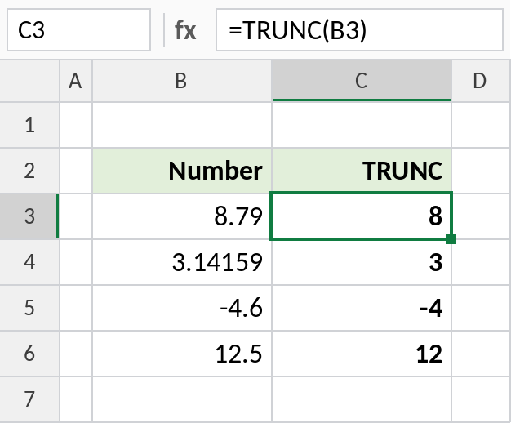Select row 3 header

tap(29, 216)
